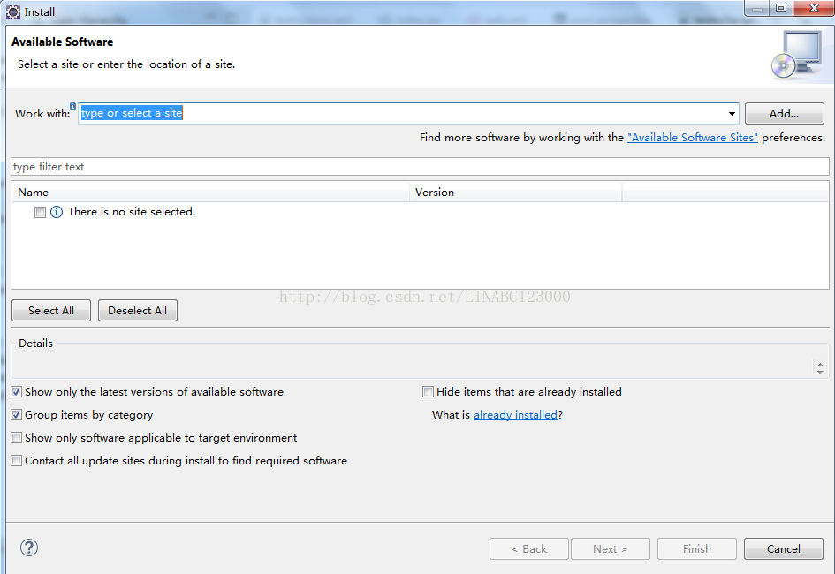Enable Show only software applicable to target environment
Image resolution: width=835 pixels, height=574 pixels.
(x=17, y=438)
